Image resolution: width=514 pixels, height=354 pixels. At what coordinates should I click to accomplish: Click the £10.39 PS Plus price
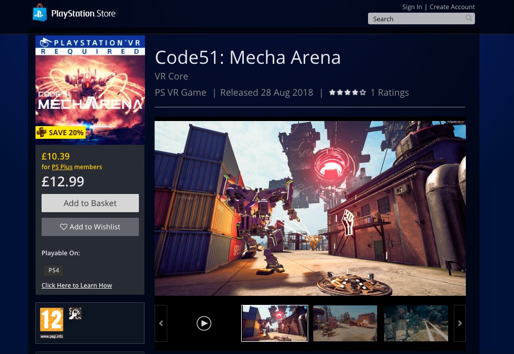[56, 156]
